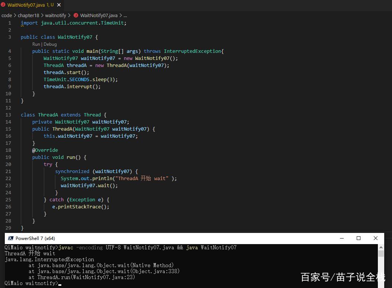Click the error badge beside WaitNotify07.java in breadcrumb
Viewport: 392px width, 288px height.
click(x=75, y=15)
